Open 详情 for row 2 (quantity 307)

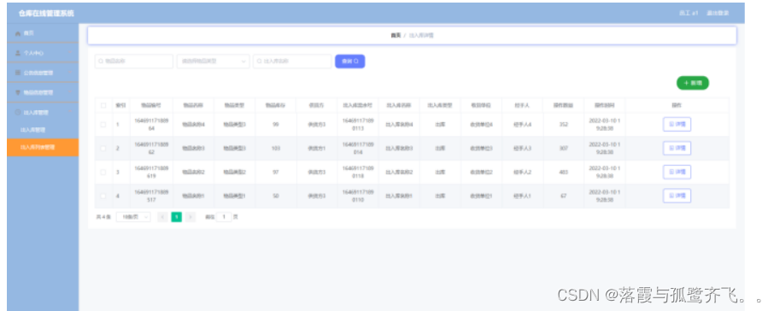(677, 148)
